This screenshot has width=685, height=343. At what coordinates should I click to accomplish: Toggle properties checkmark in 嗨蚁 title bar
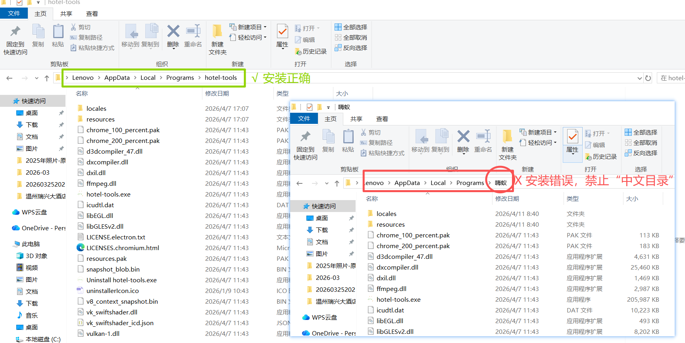click(310, 107)
